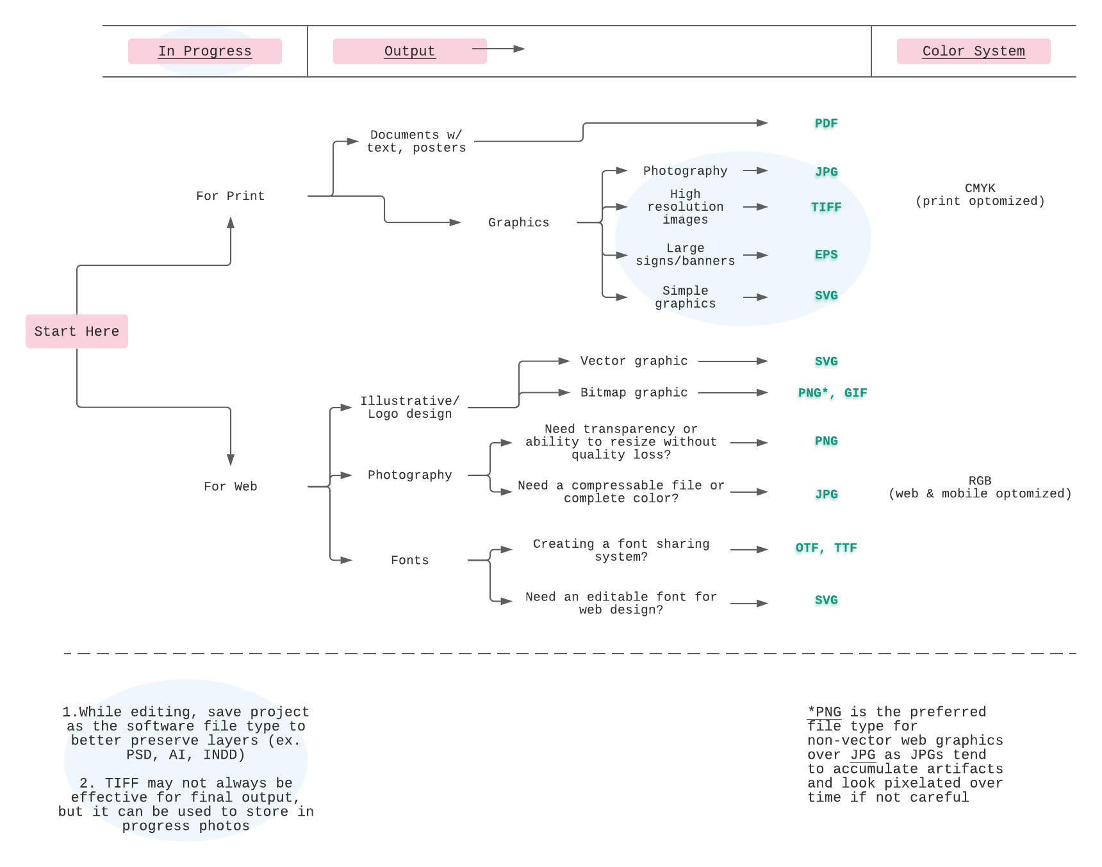Screen dimensions: 1102x867
Task: Select the TIFF file type label
Action: (x=826, y=207)
